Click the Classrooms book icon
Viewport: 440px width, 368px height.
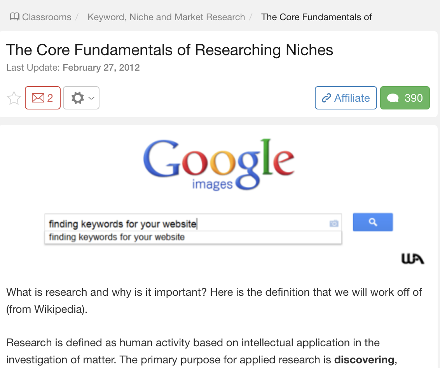pyautogui.click(x=15, y=17)
